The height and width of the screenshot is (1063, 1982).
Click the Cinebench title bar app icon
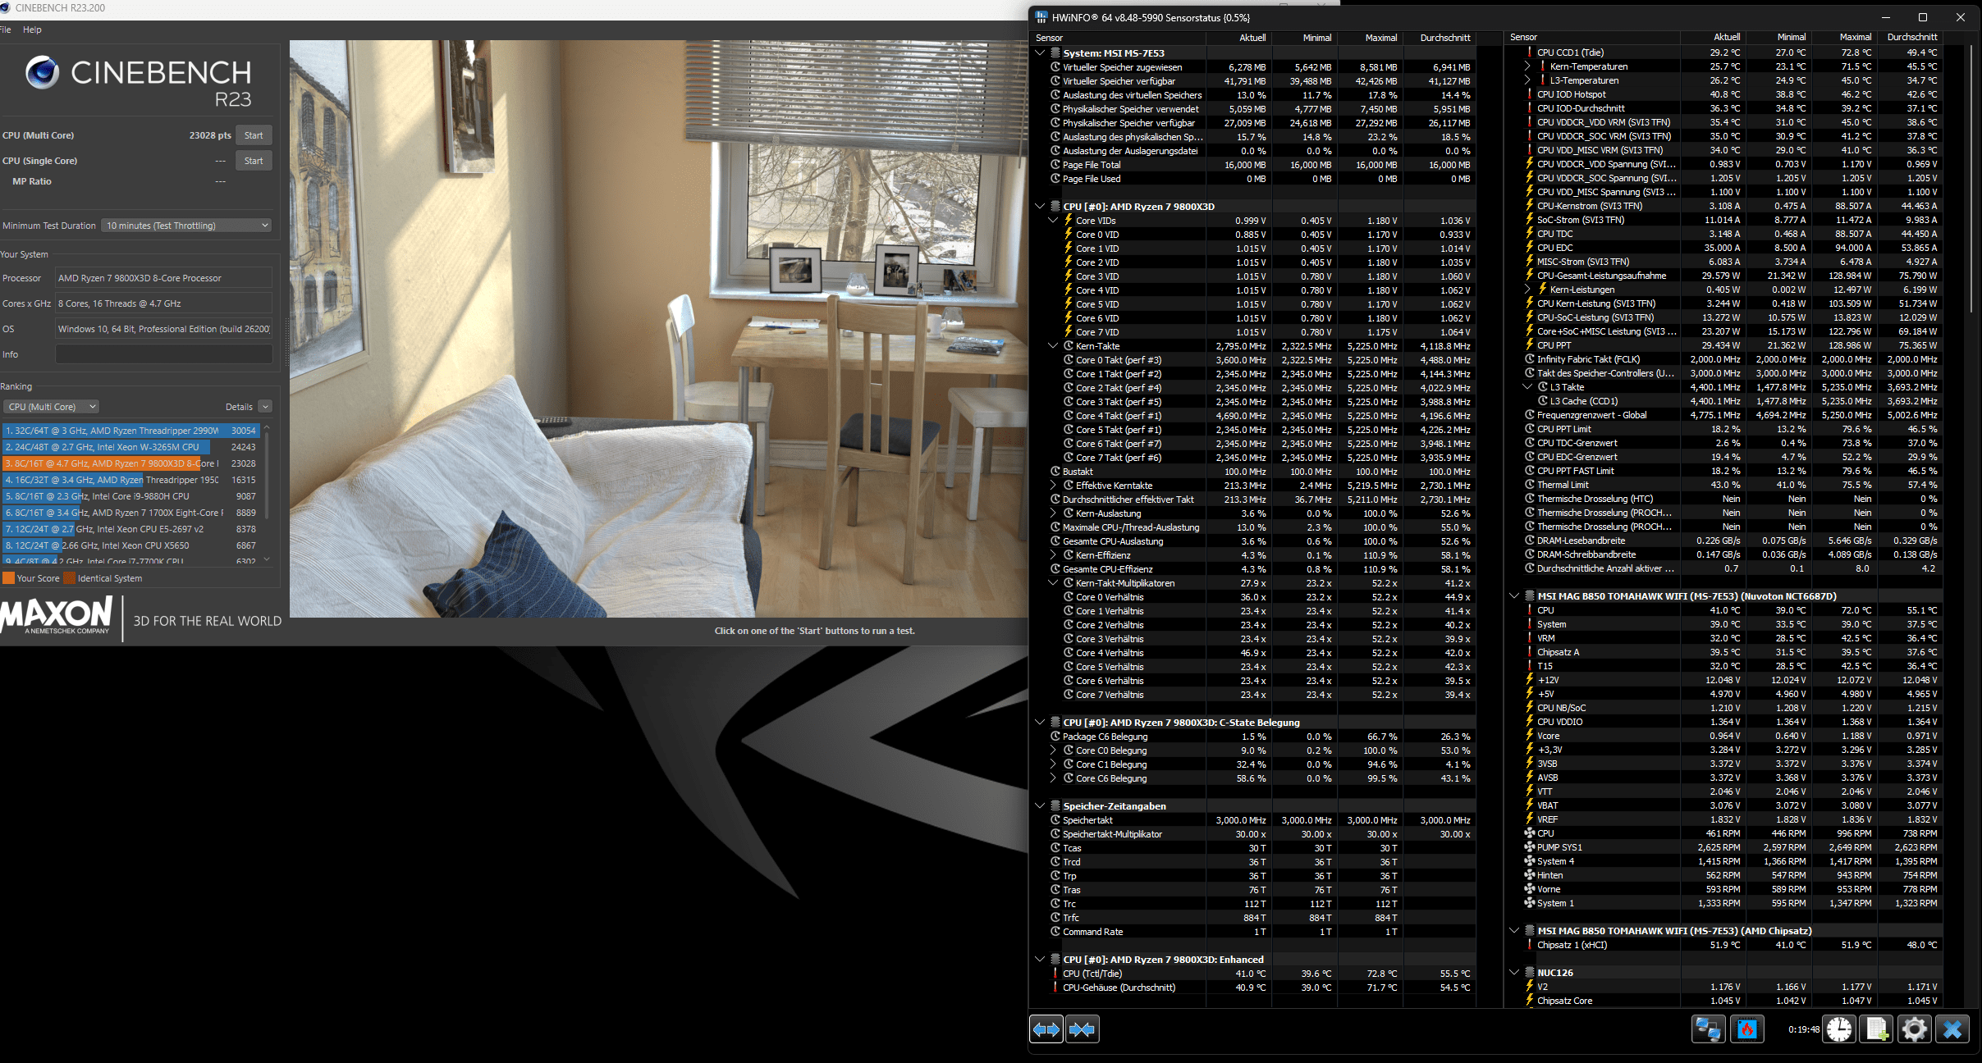coord(6,8)
